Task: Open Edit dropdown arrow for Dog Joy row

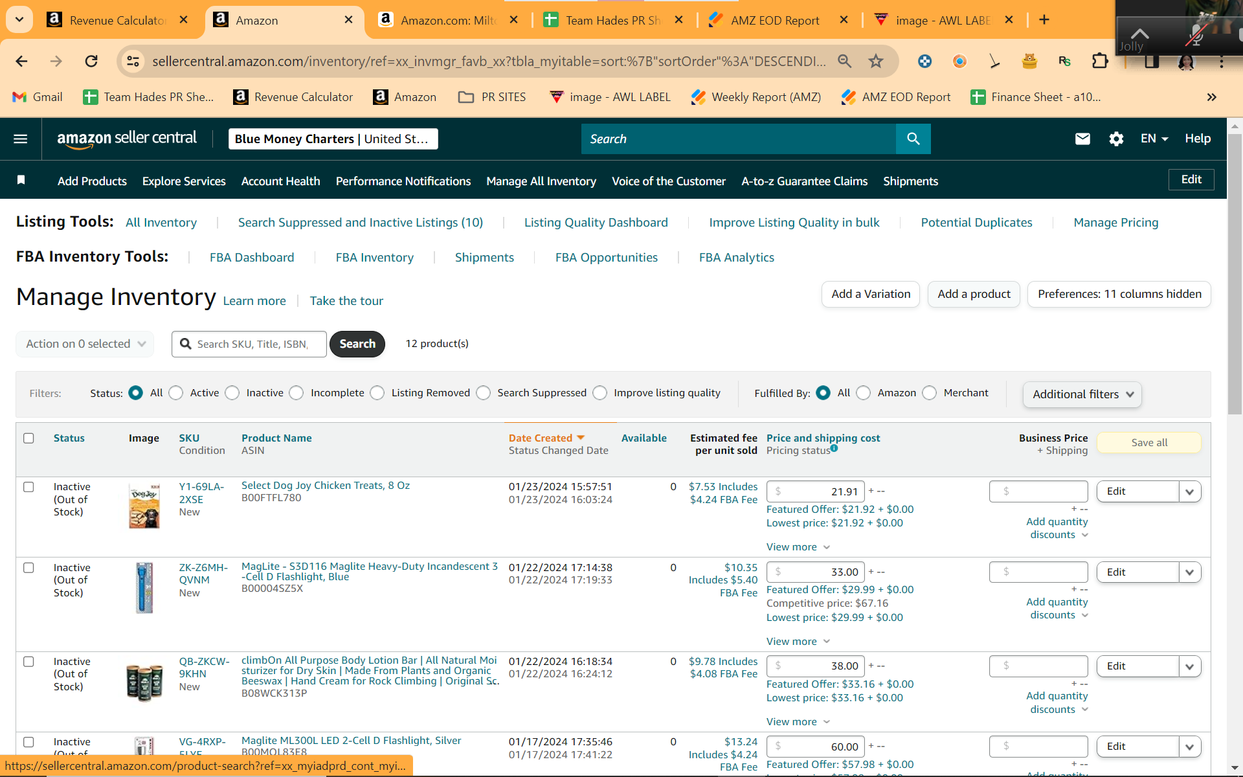Action: [x=1189, y=491]
